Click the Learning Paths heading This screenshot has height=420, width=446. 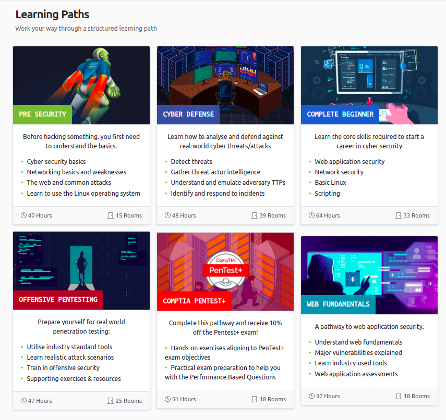click(x=52, y=15)
